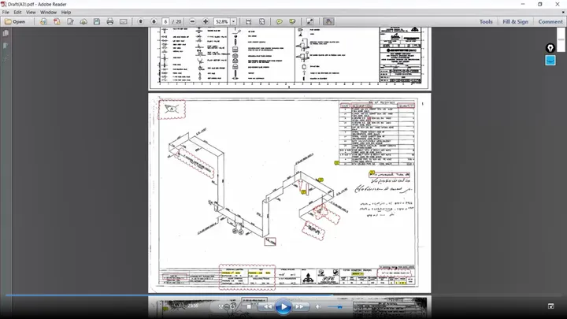Open the File menu
Viewport: 567px width, 319px height.
[x=6, y=13]
